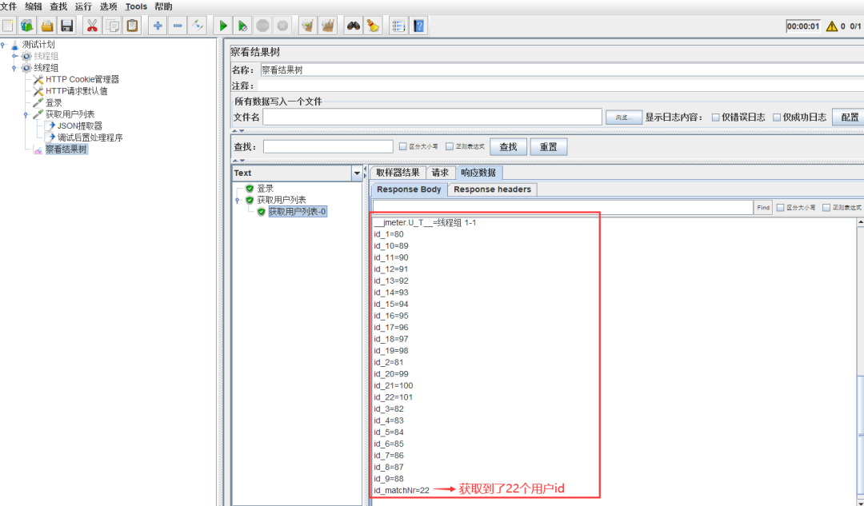The height and width of the screenshot is (506, 864).
Task: Click the warning triangle error counter icon
Action: click(831, 26)
